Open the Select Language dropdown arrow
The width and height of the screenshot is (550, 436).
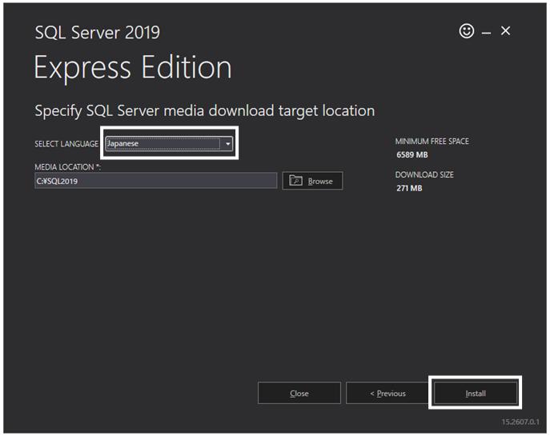227,144
